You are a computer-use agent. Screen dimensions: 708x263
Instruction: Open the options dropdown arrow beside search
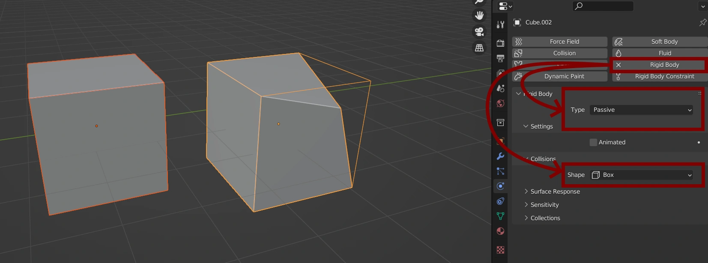coord(703,6)
